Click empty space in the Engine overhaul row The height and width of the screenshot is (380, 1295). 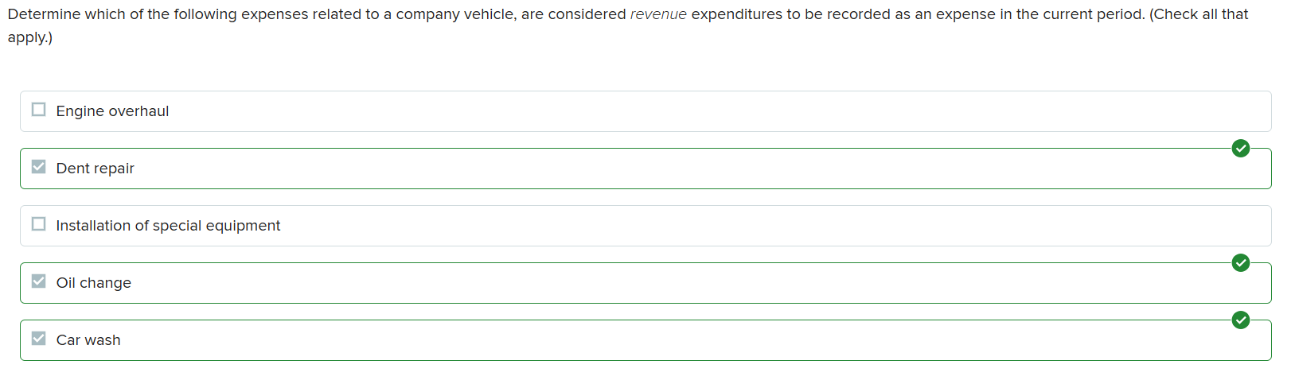[x=637, y=111]
